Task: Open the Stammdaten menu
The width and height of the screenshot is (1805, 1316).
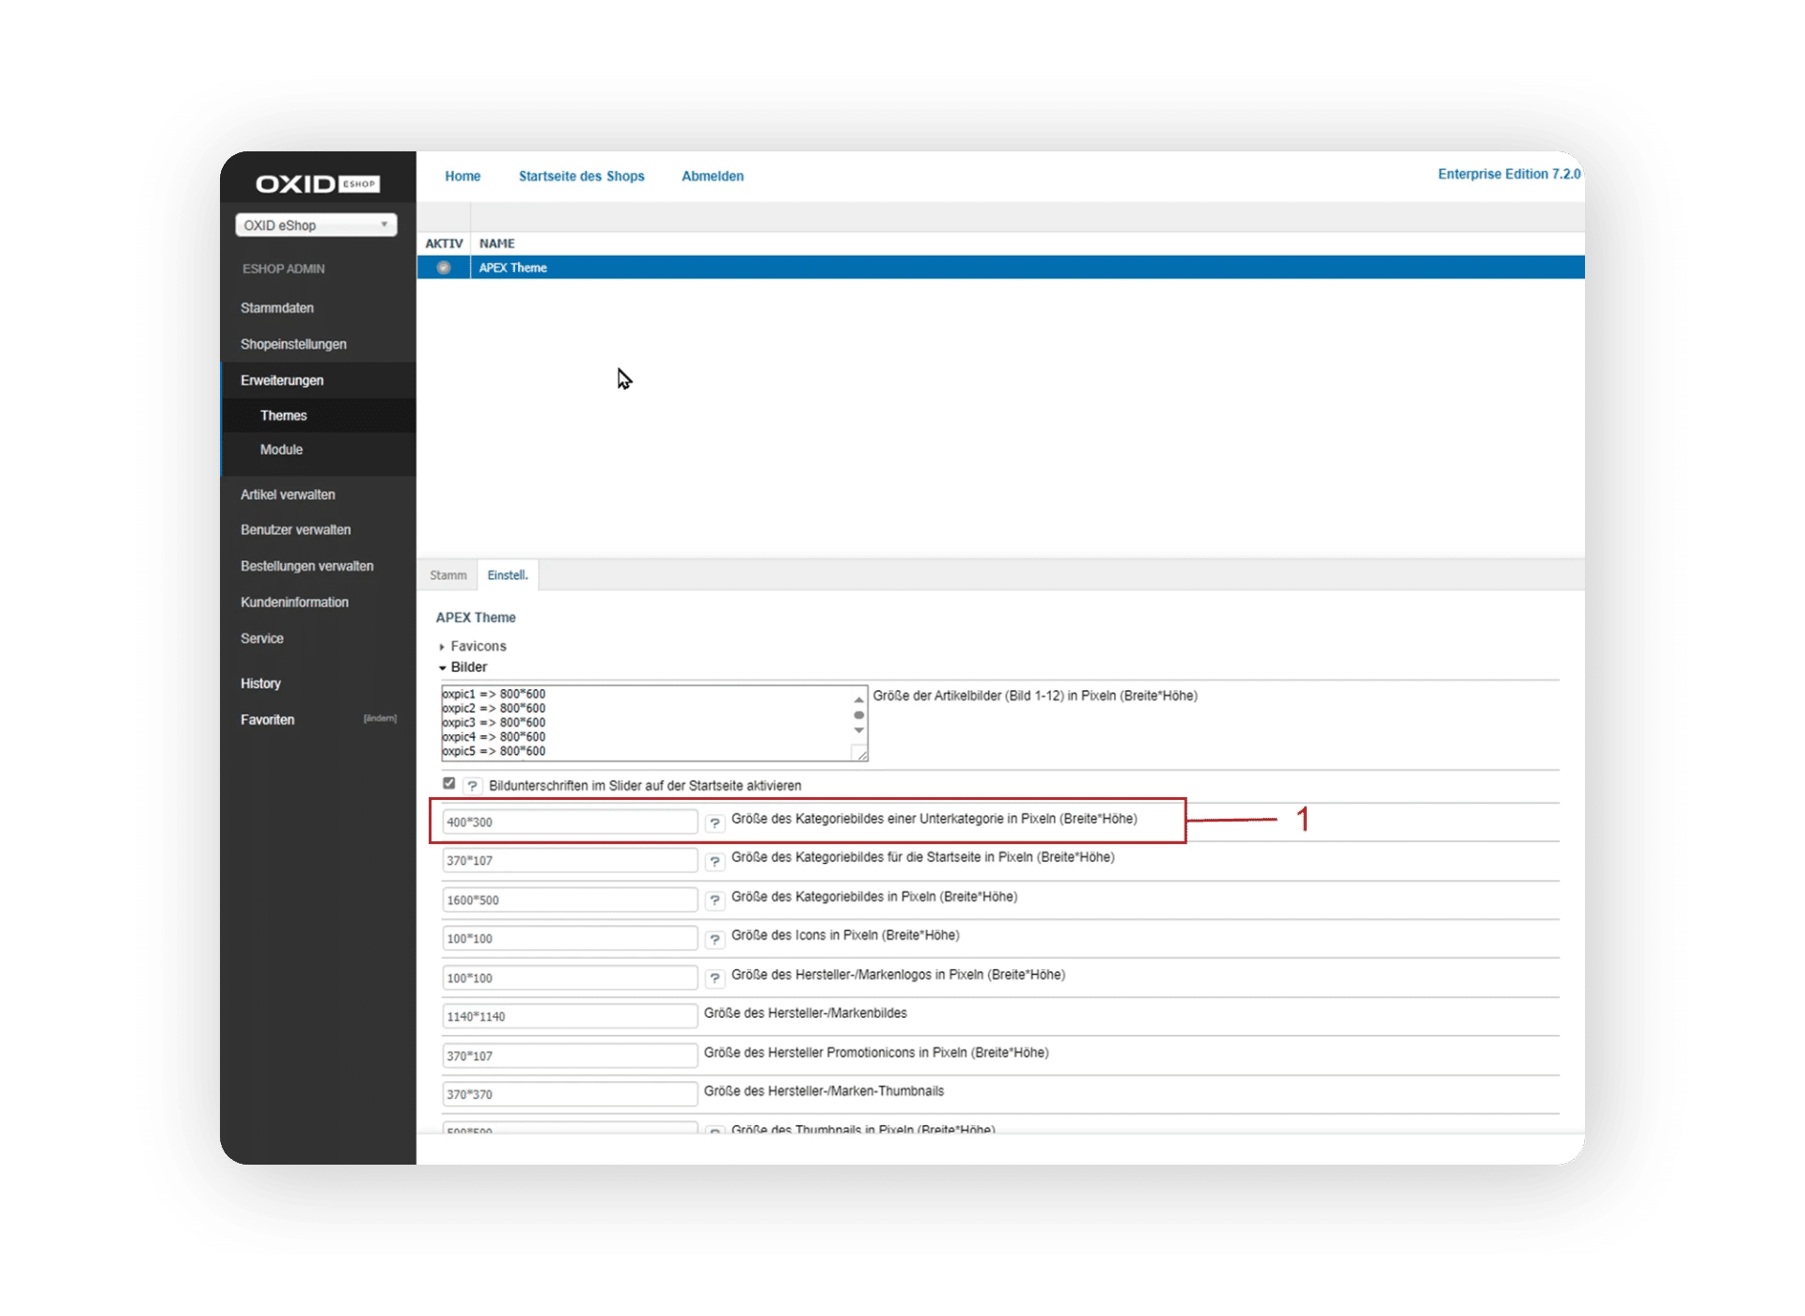Action: [x=277, y=308]
